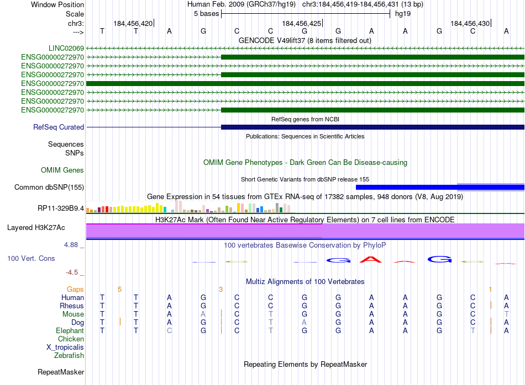525x385 pixels.
Task: Click the SNPs track label
Action: click(x=75, y=153)
